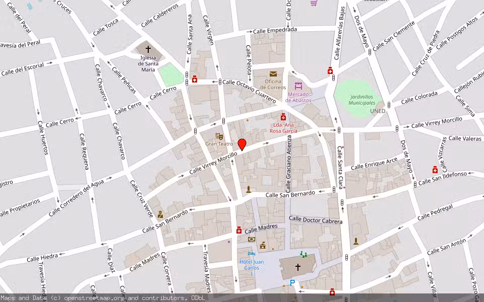The width and height of the screenshot is (484, 302).
Task: Click the Calle Colorada street label
Action: pos(419,98)
